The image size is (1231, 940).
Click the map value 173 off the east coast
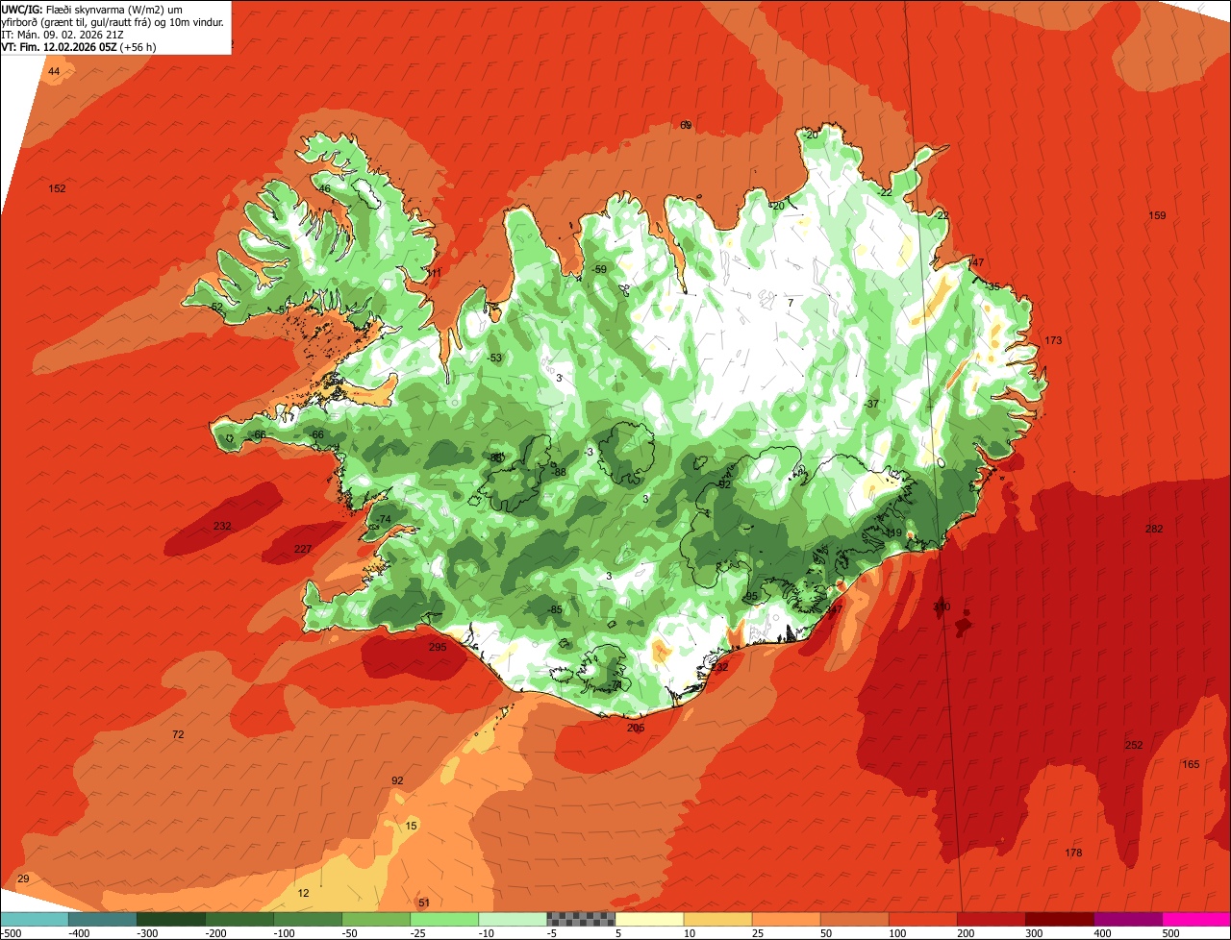pos(1053,341)
